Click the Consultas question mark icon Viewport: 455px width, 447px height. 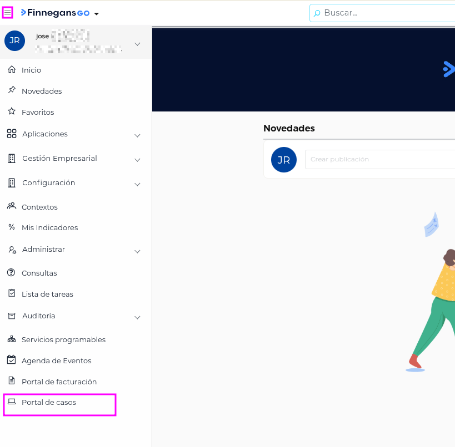point(11,273)
